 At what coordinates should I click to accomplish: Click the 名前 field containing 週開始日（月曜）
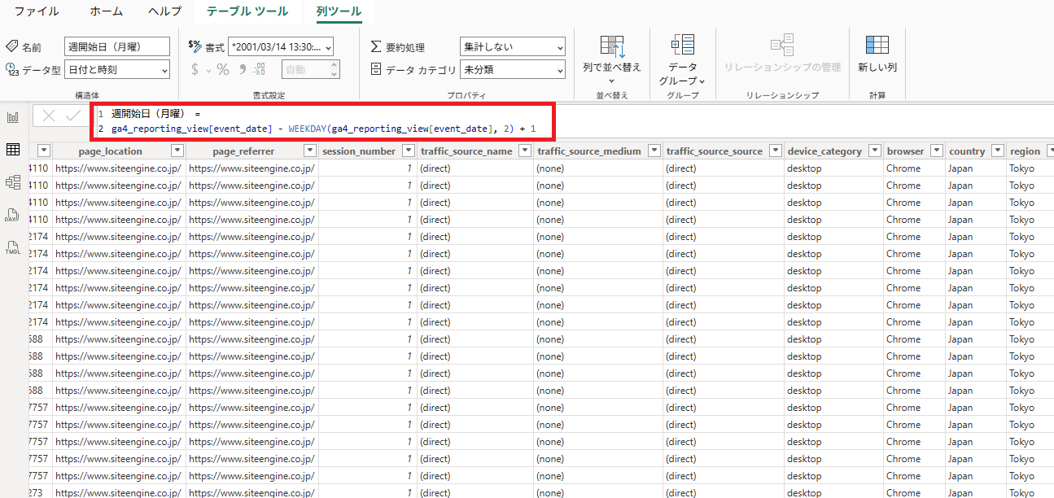(117, 47)
